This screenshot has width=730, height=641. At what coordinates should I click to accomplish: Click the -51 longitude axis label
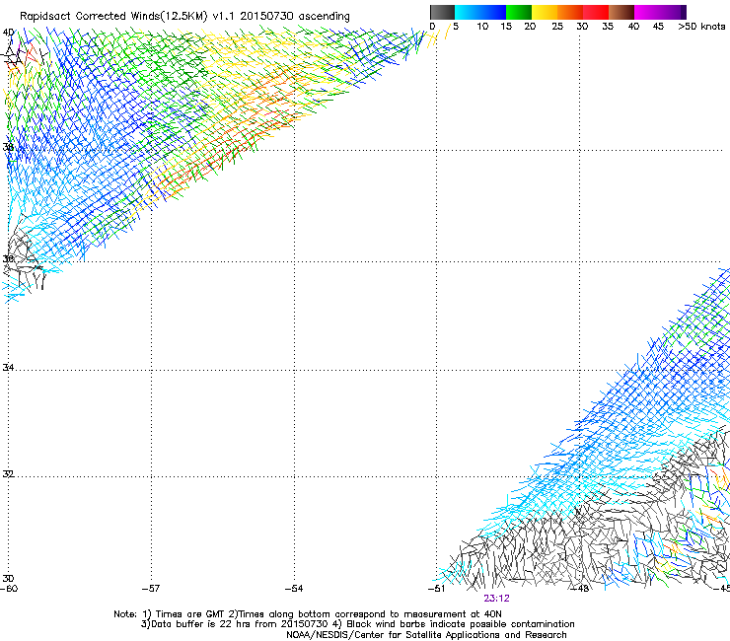436,589
